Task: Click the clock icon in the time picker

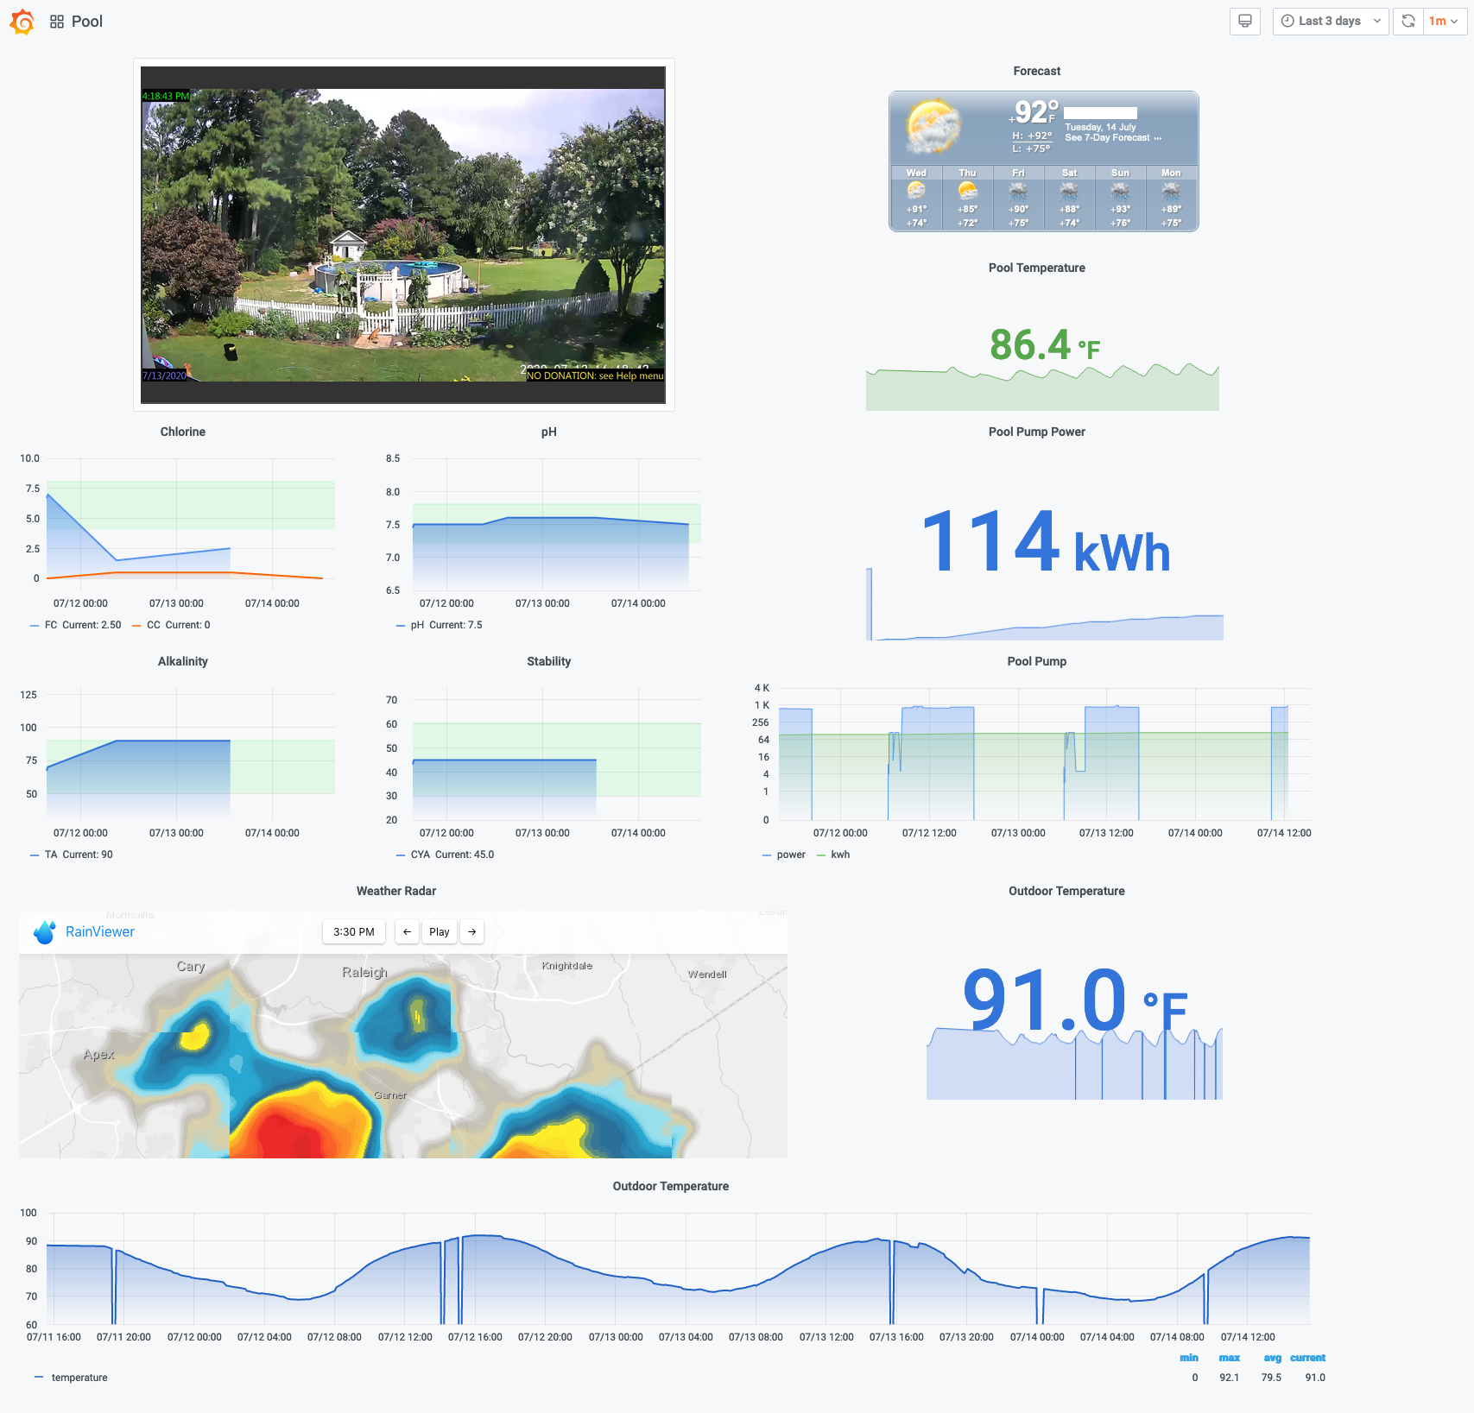Action: tap(1287, 21)
